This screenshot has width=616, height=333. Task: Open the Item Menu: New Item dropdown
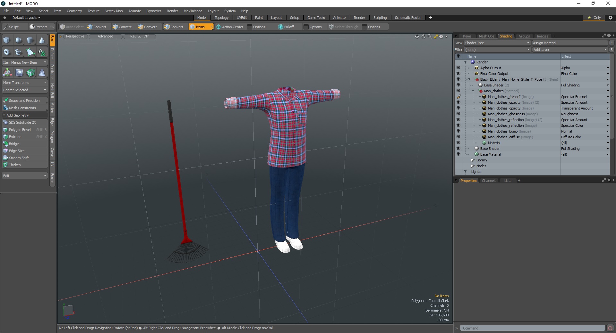(25, 62)
